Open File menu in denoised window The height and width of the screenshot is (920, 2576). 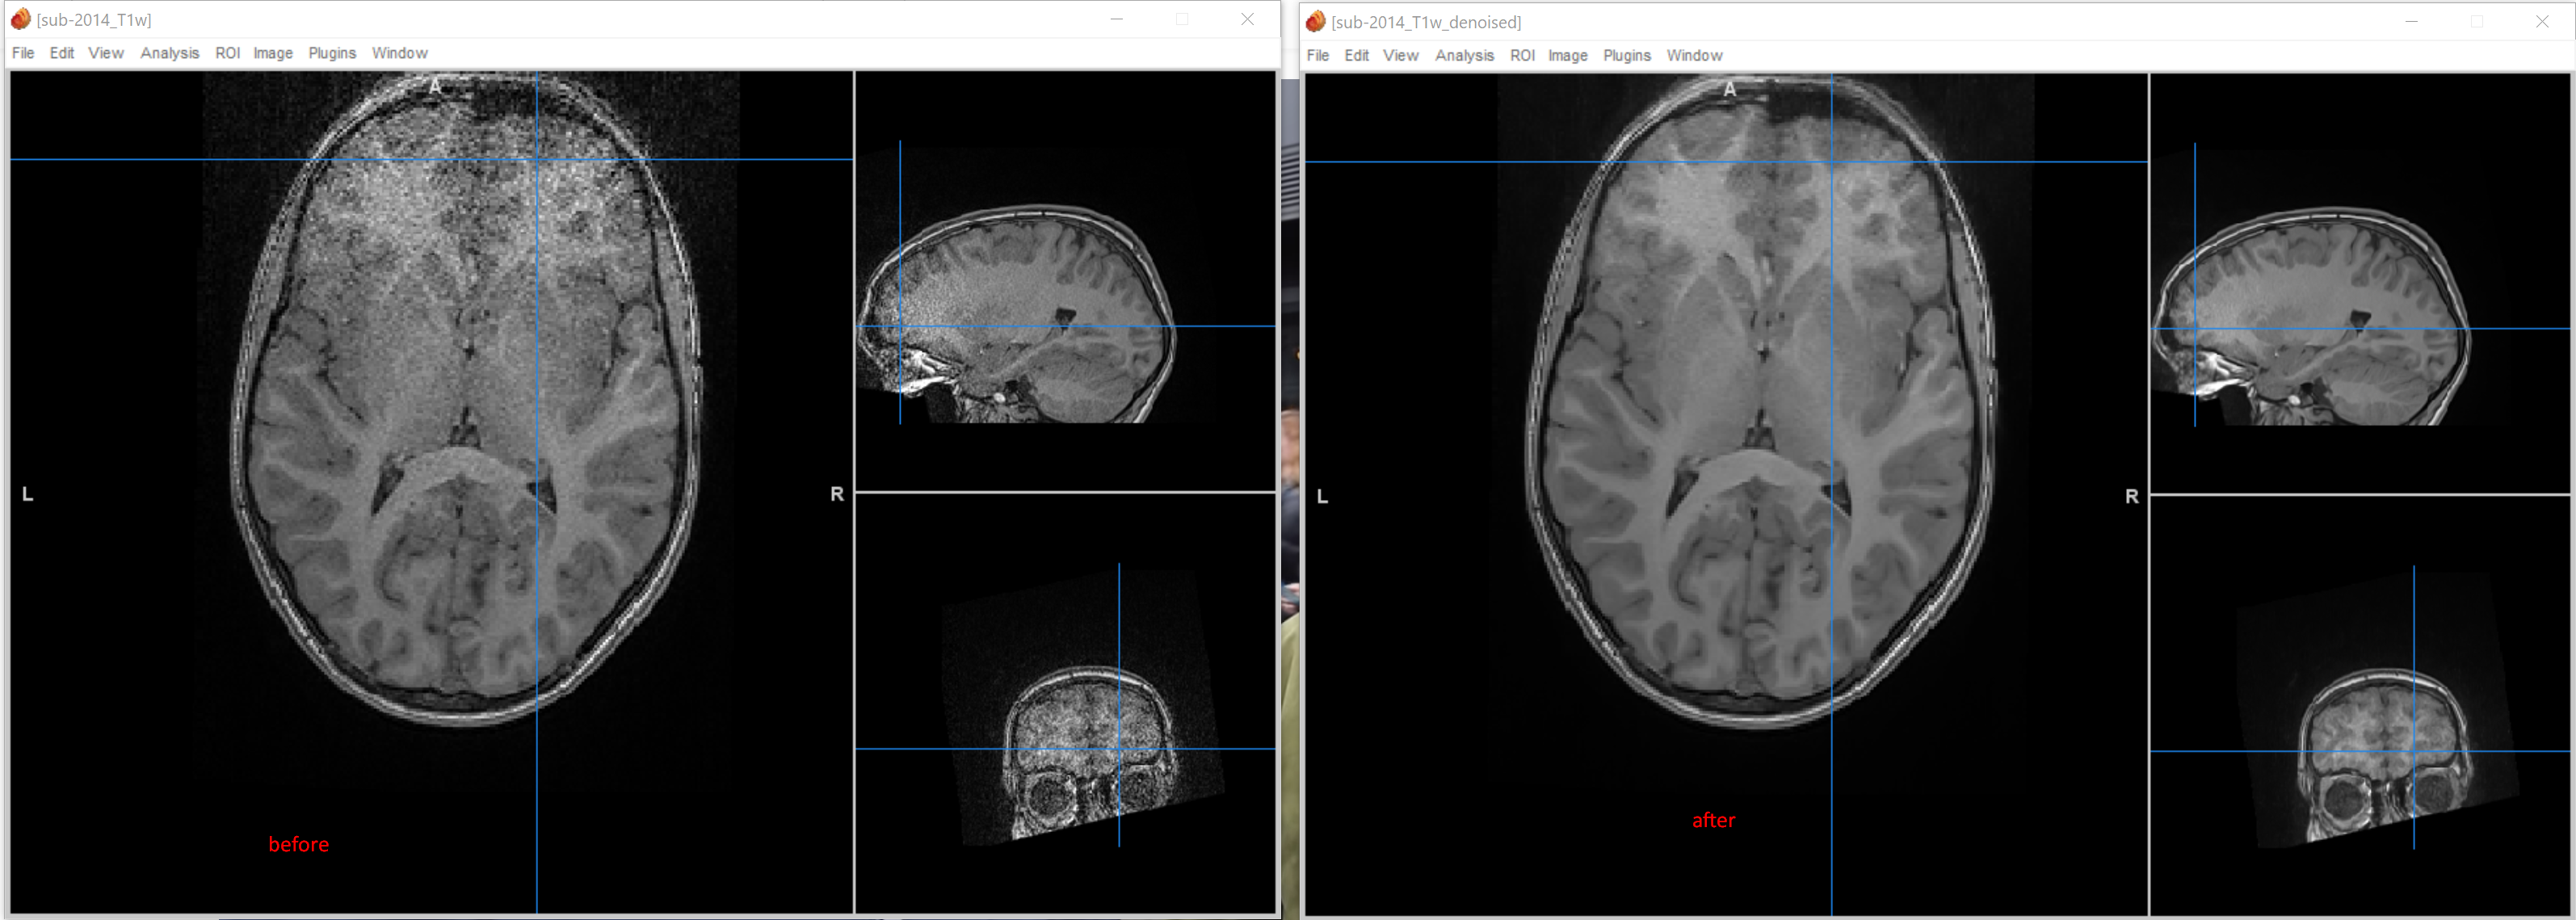coord(1317,56)
